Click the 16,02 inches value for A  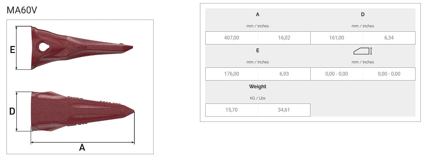click(284, 38)
